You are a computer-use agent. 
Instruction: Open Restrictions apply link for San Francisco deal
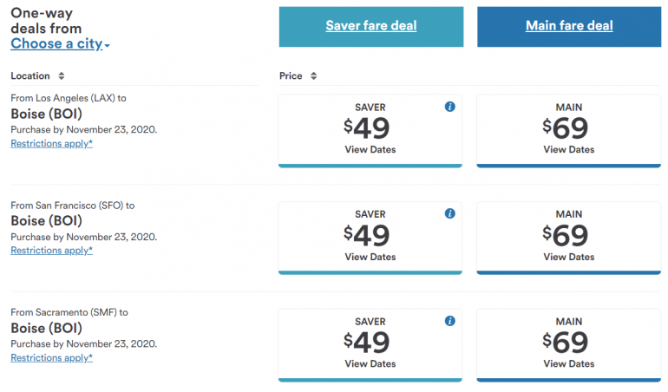coord(51,251)
